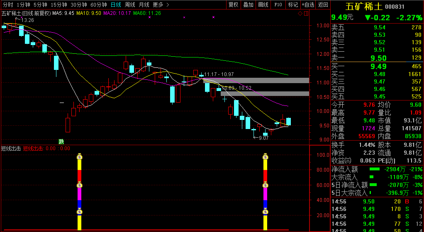Open the 画线 drawing tools button
424x232 pixels.
click(x=263, y=5)
